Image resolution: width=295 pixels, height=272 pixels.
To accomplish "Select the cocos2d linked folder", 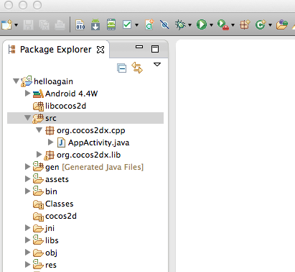I will pos(61,216).
